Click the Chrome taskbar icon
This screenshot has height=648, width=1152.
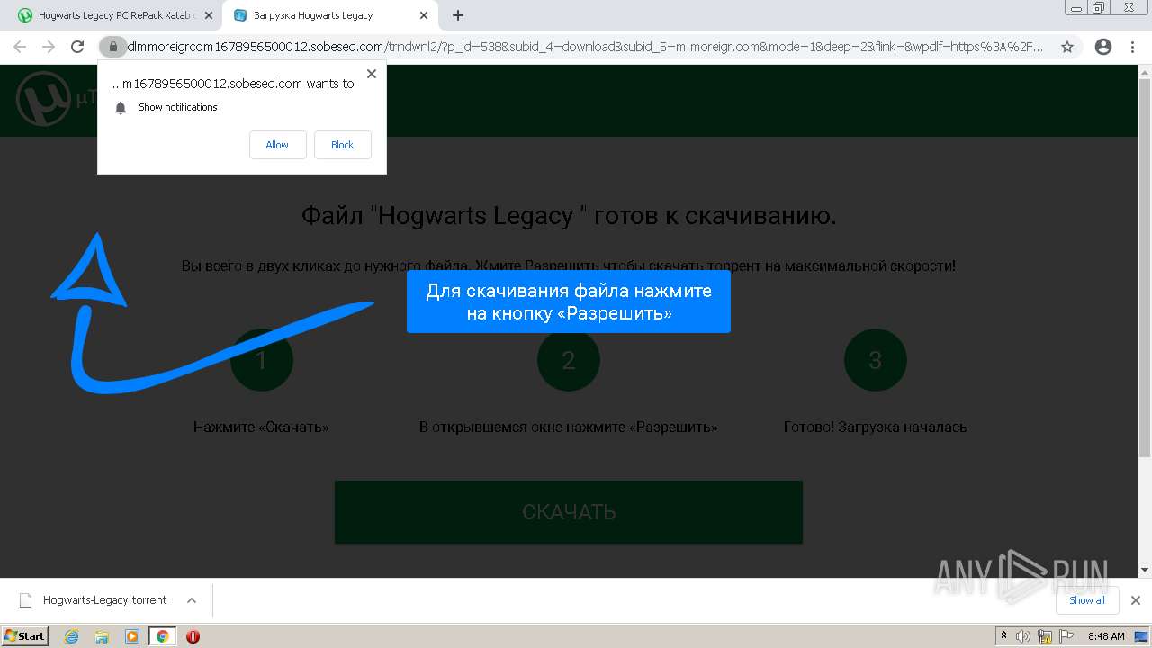click(162, 636)
